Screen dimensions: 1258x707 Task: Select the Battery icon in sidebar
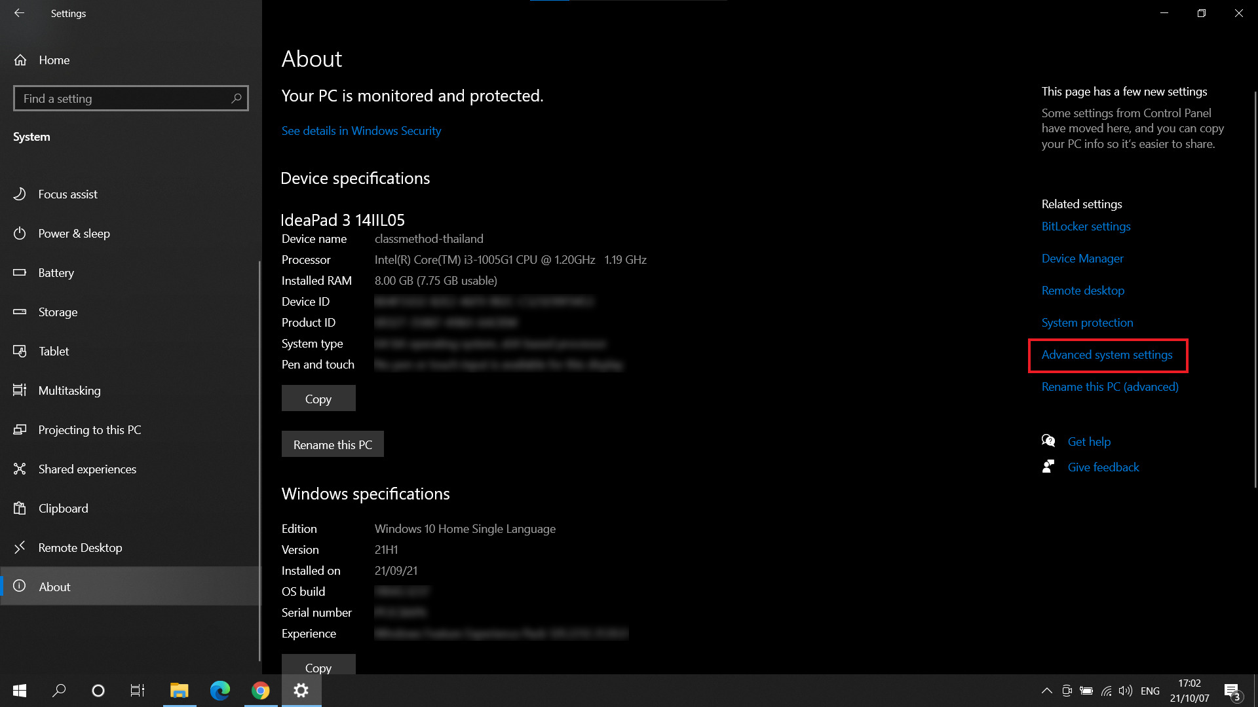[20, 272]
